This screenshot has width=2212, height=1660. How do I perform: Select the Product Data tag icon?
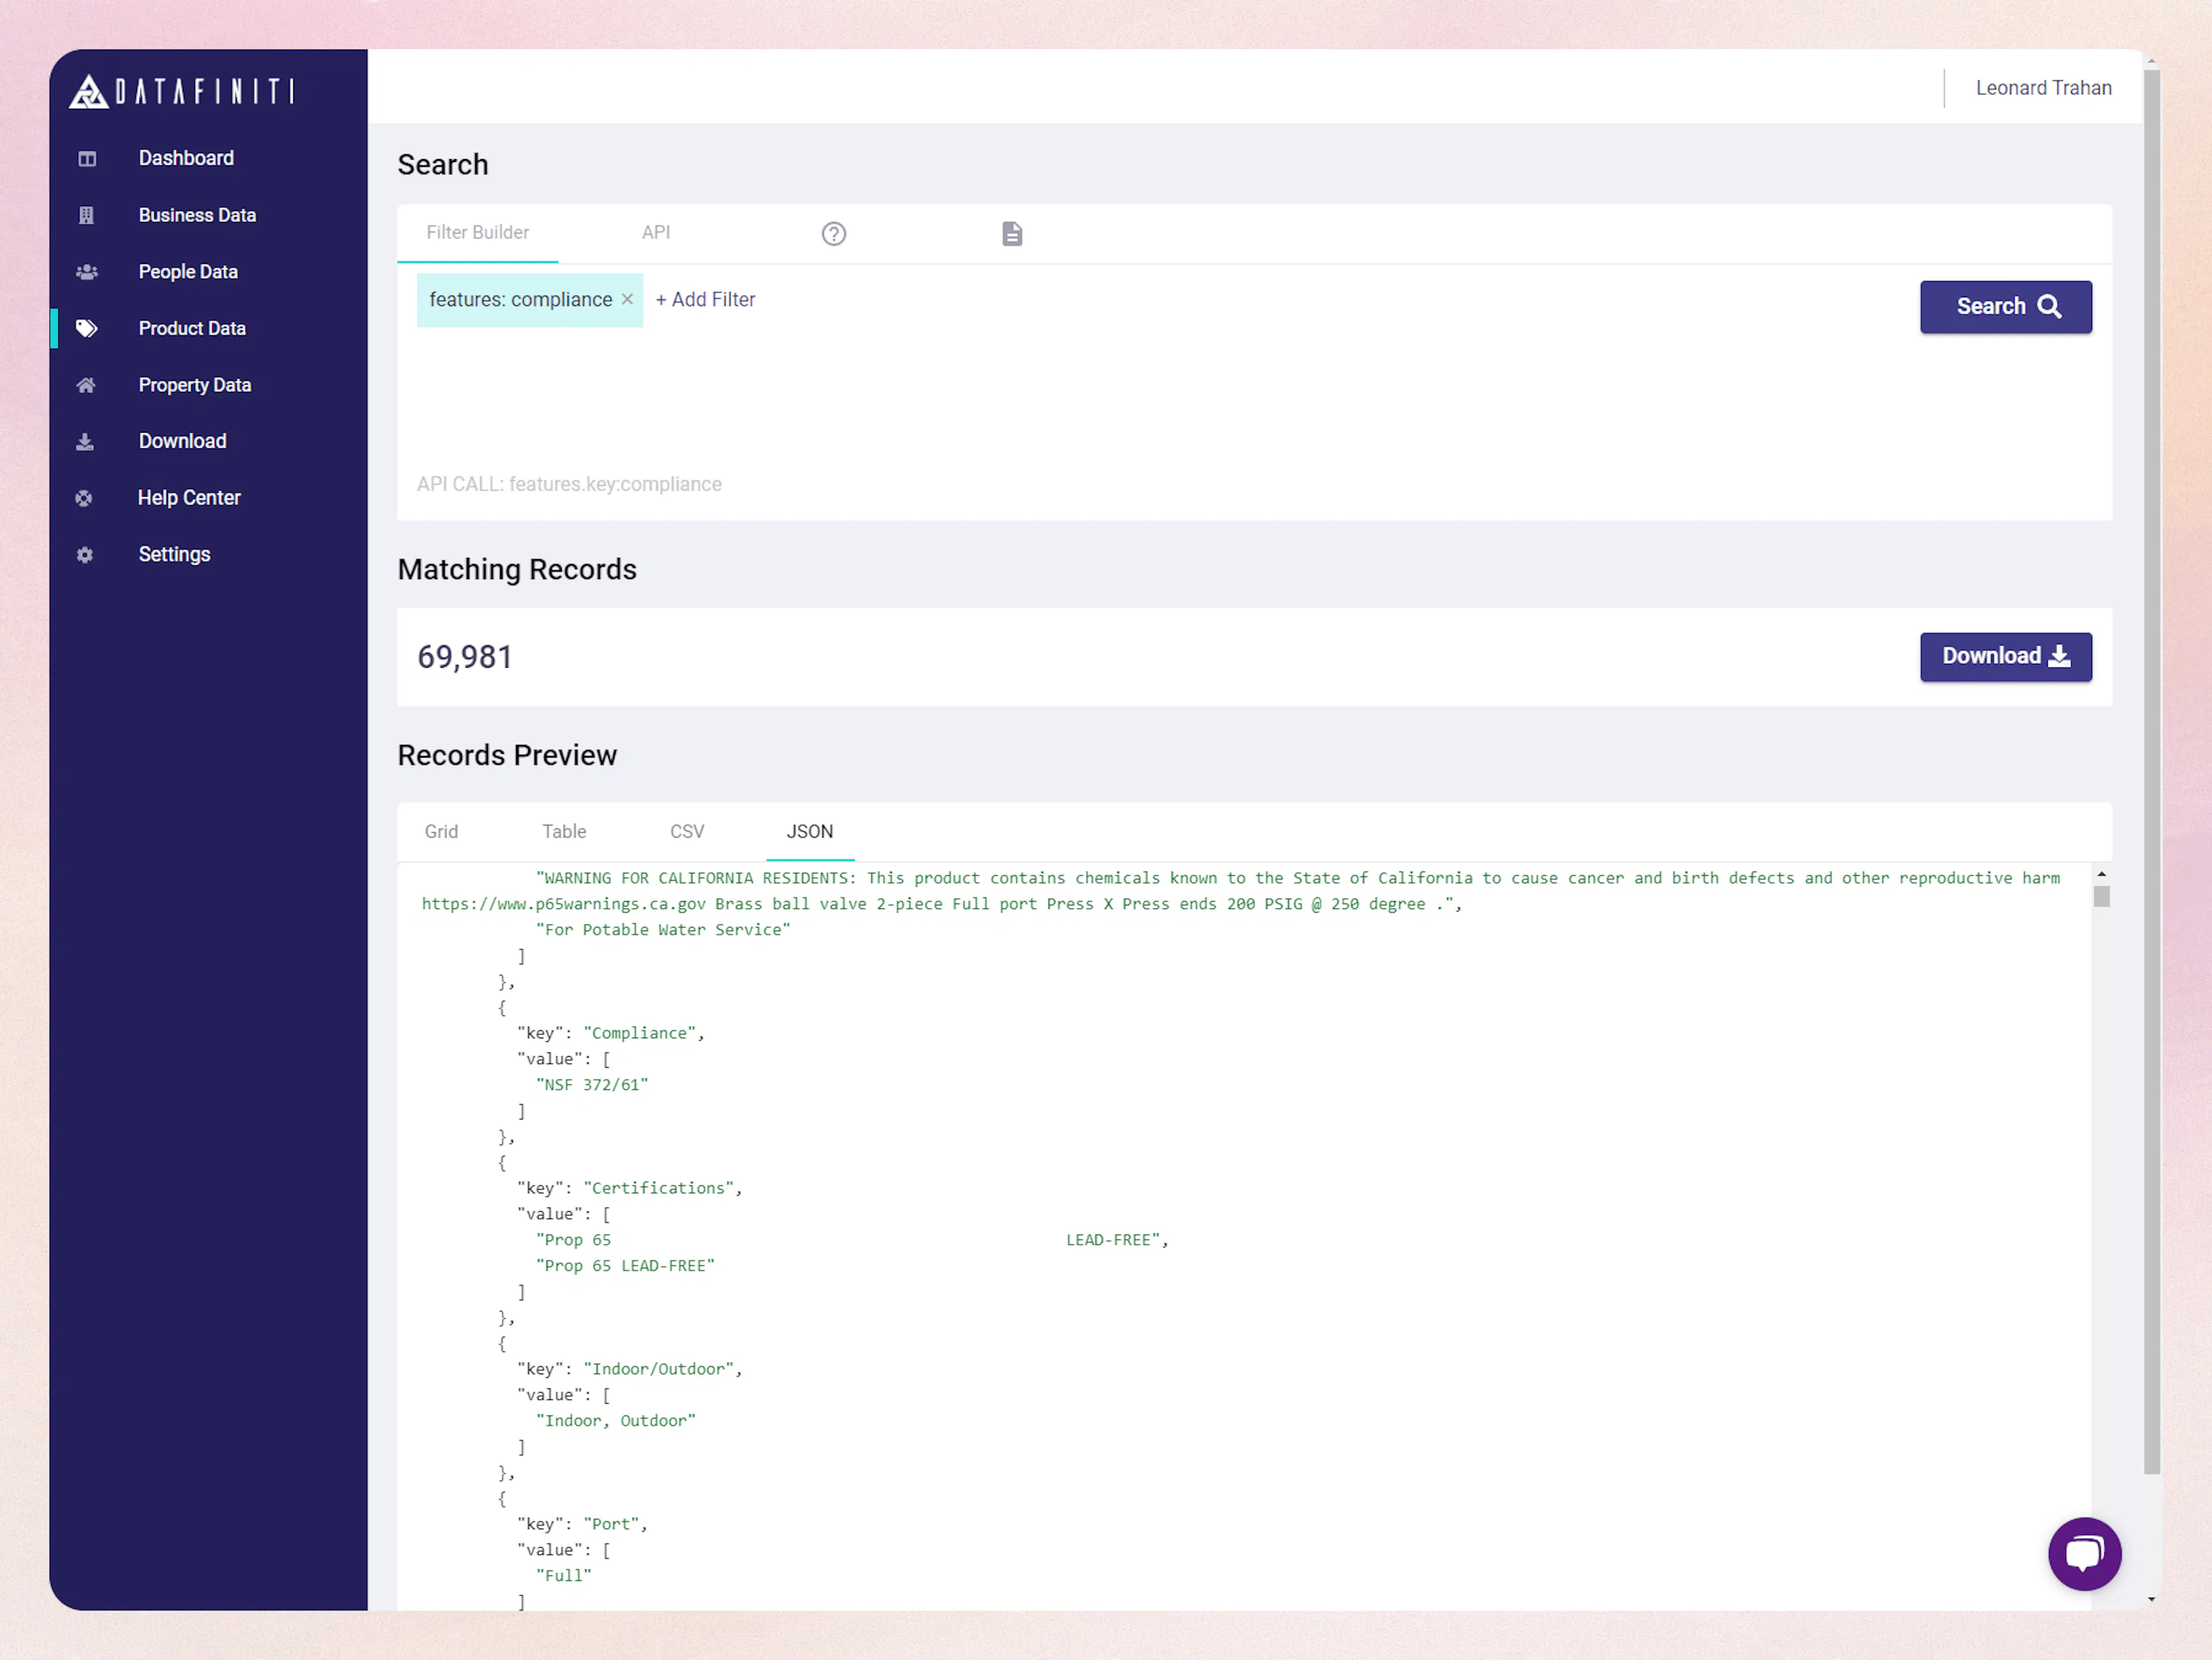(86, 328)
